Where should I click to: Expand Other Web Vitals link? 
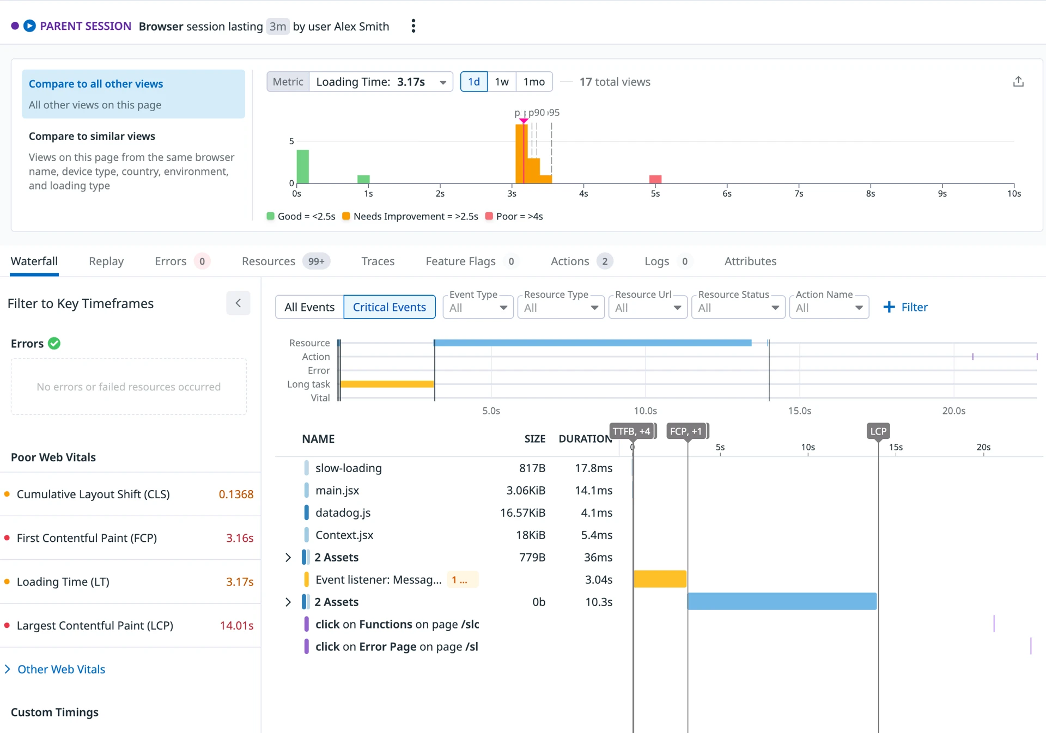click(61, 669)
